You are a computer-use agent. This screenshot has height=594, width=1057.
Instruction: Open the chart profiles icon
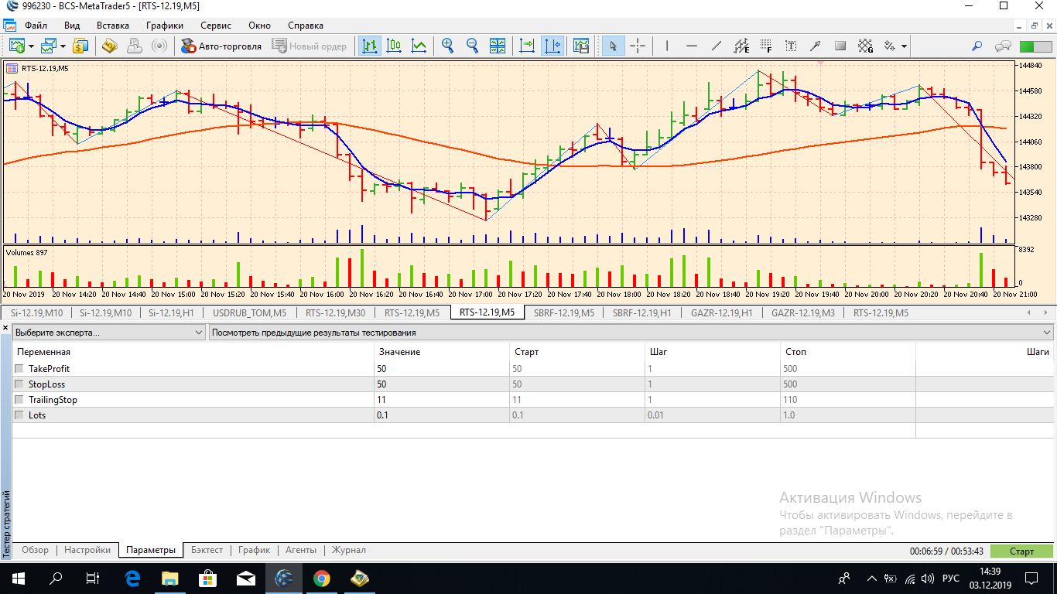(x=50, y=46)
